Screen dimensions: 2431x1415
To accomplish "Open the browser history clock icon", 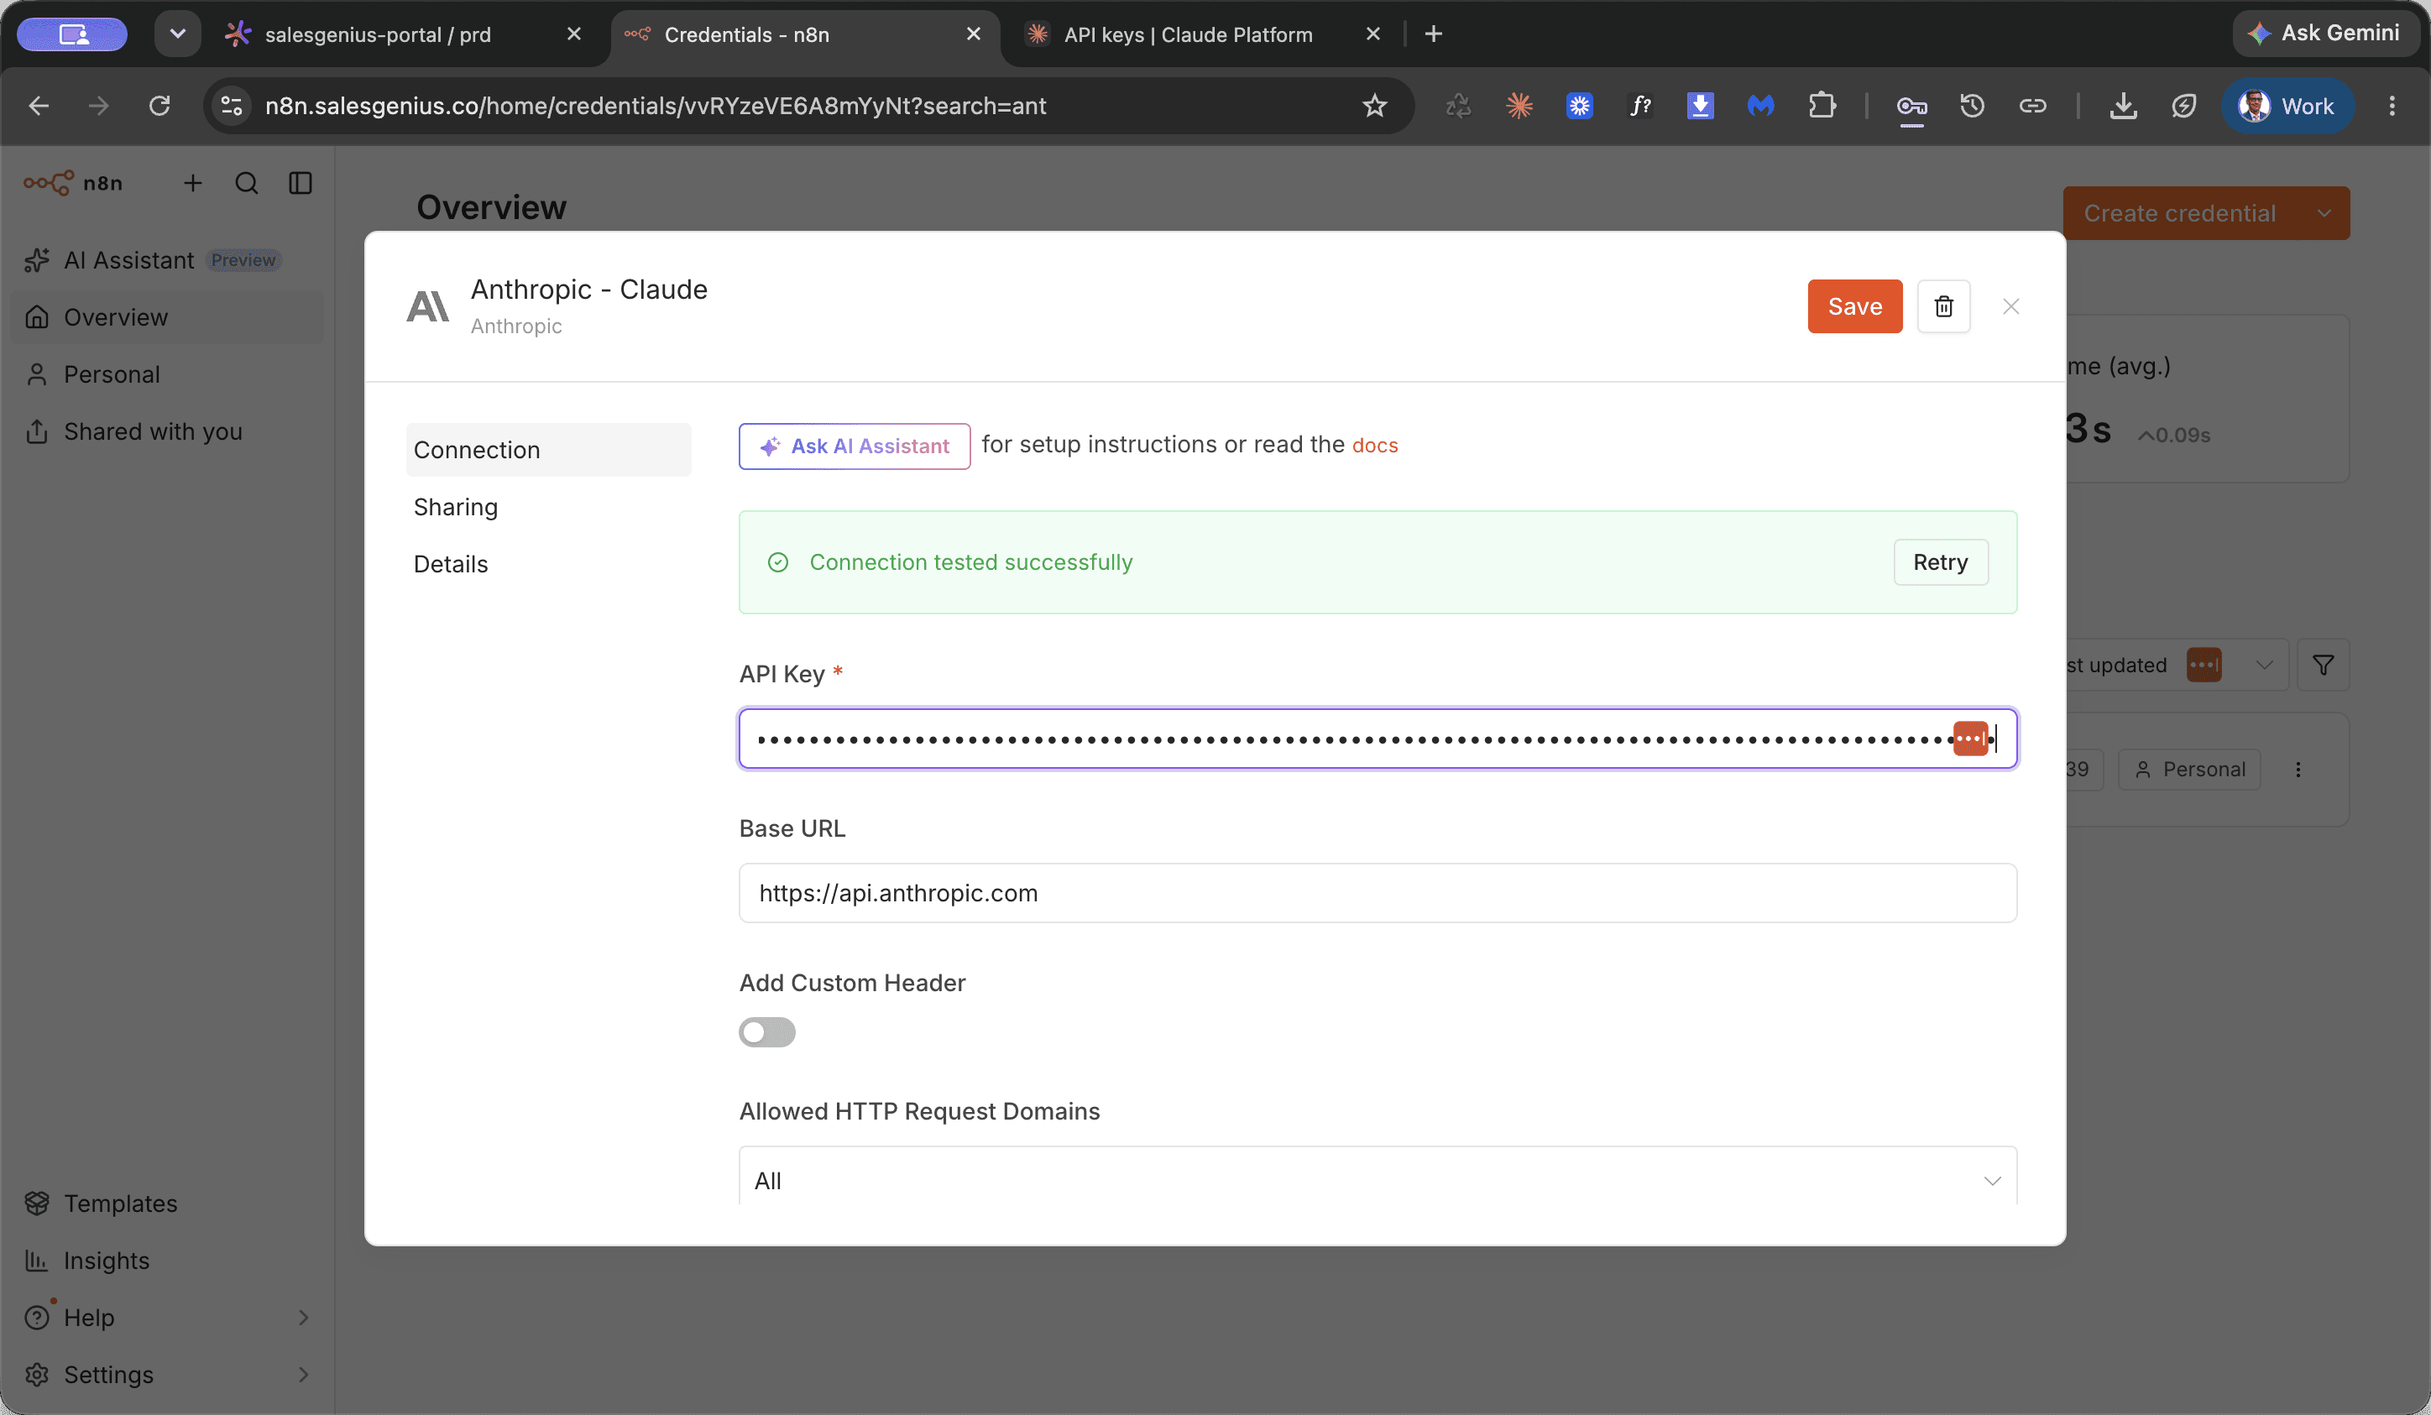I will point(1972,105).
